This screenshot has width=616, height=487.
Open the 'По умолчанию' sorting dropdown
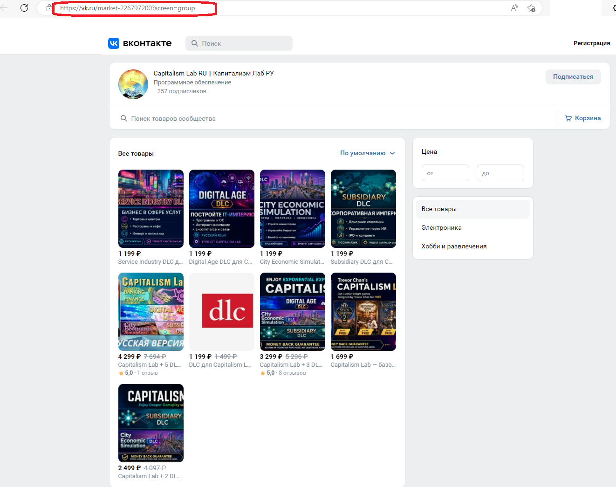[367, 153]
